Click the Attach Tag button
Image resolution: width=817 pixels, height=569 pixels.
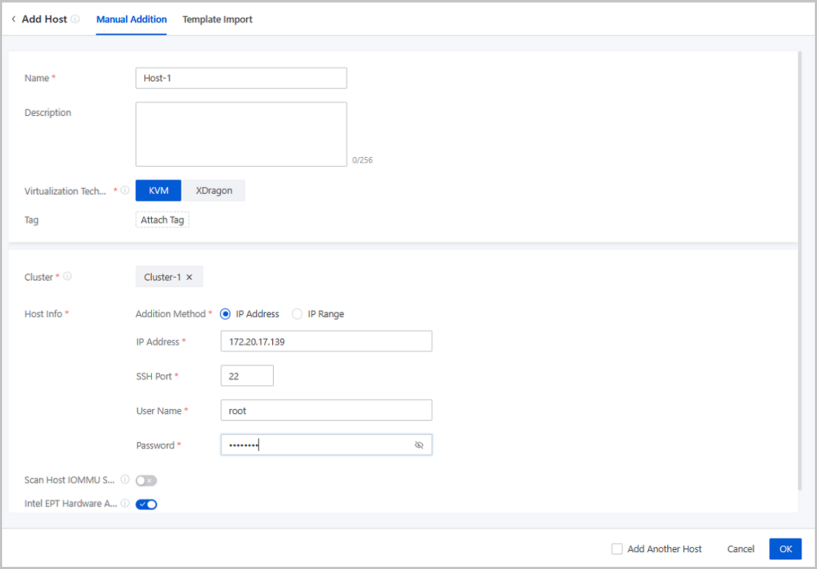162,220
